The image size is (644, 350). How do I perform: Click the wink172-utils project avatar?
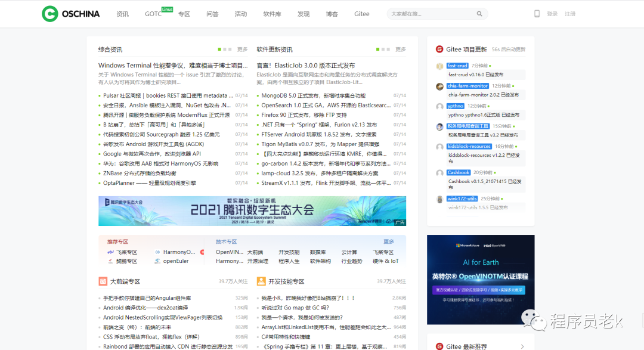click(x=439, y=199)
